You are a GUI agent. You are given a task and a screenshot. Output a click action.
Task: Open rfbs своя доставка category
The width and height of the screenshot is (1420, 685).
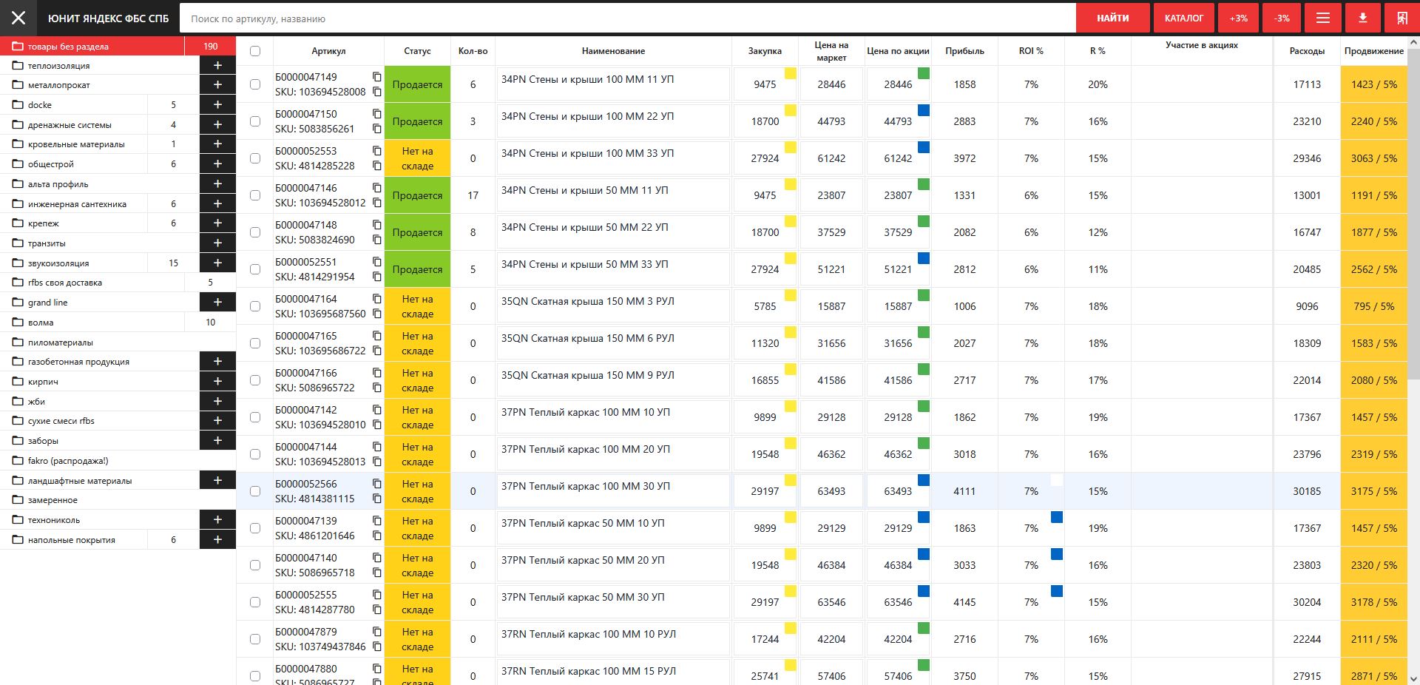coord(92,282)
